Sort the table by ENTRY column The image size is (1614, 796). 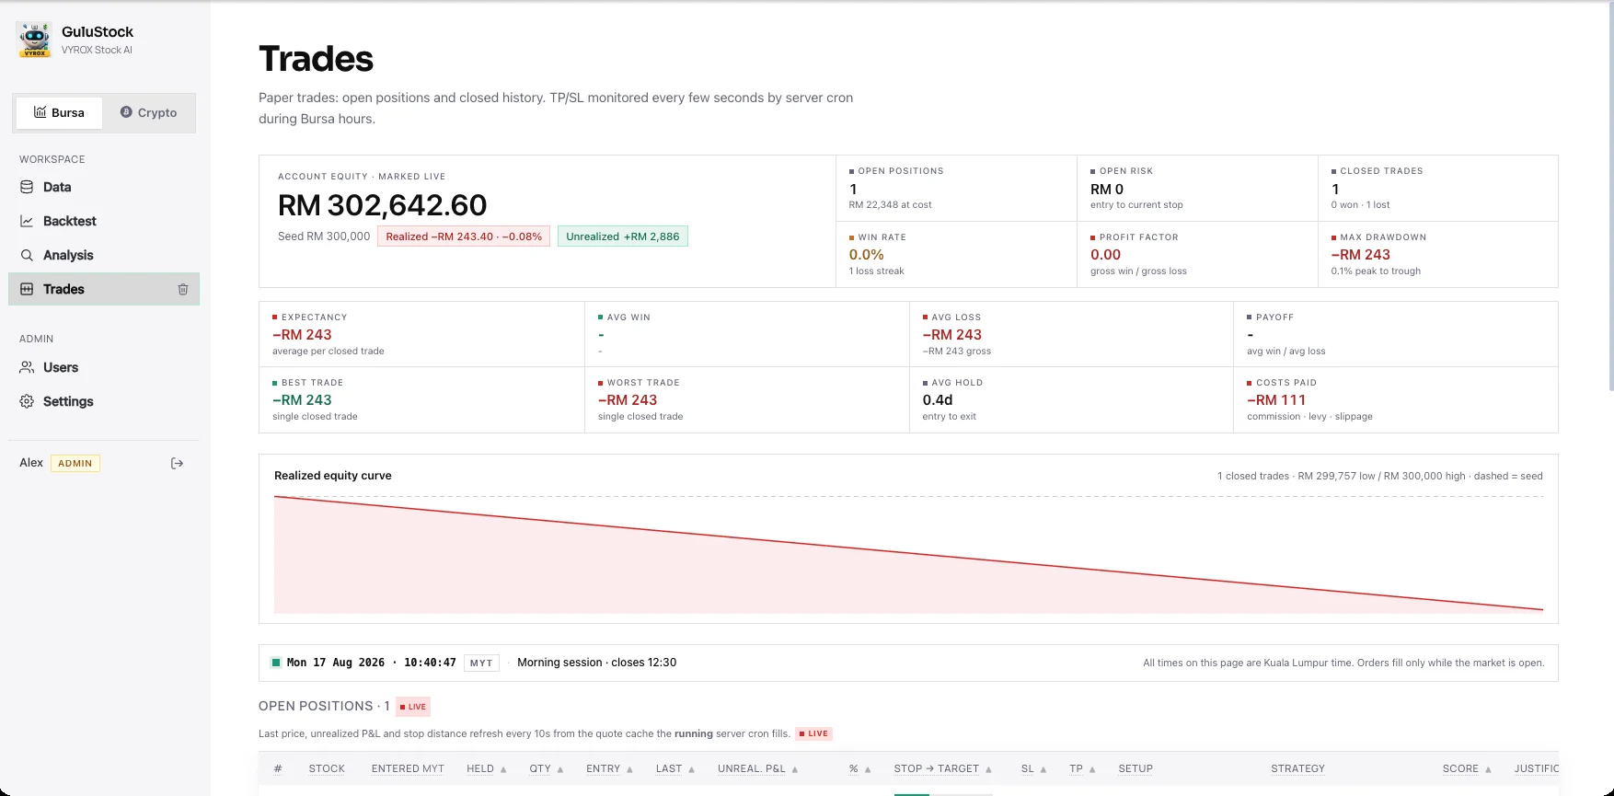(609, 768)
